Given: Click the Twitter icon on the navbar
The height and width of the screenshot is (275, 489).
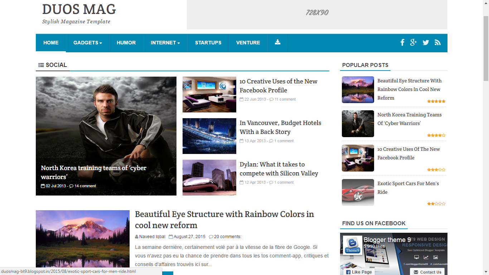Looking at the screenshot, I should (x=426, y=43).
